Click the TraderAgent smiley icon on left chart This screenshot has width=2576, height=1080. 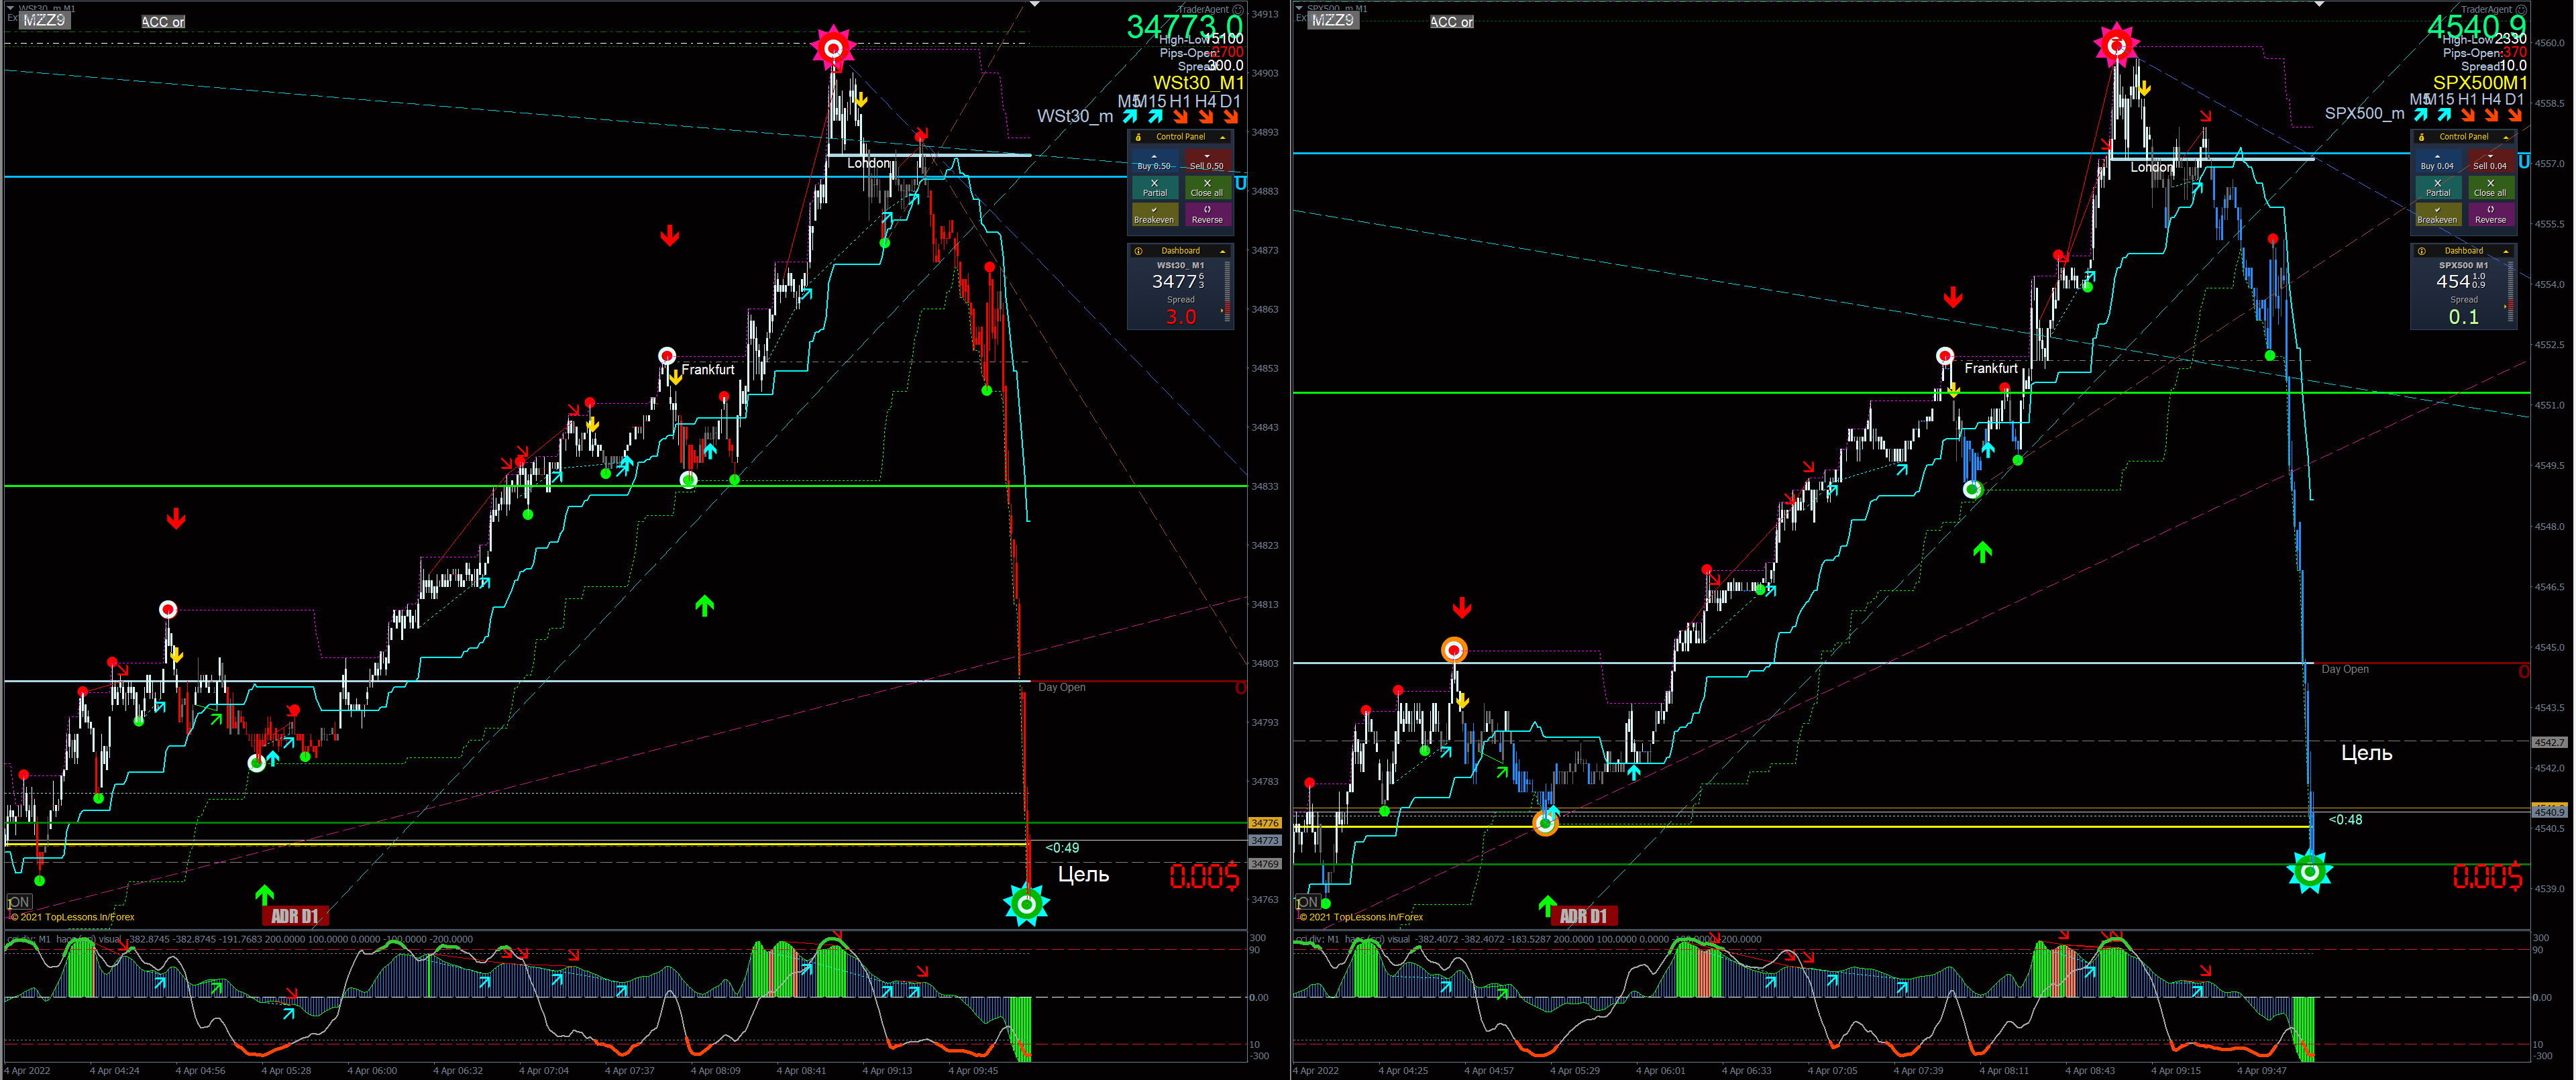(1238, 9)
